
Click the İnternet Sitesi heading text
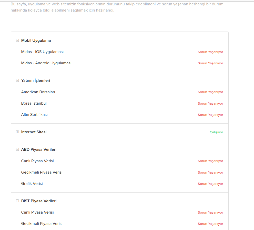(34, 132)
